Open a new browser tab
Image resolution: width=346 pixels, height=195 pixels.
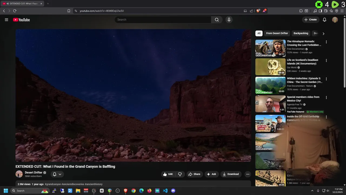point(48,4)
